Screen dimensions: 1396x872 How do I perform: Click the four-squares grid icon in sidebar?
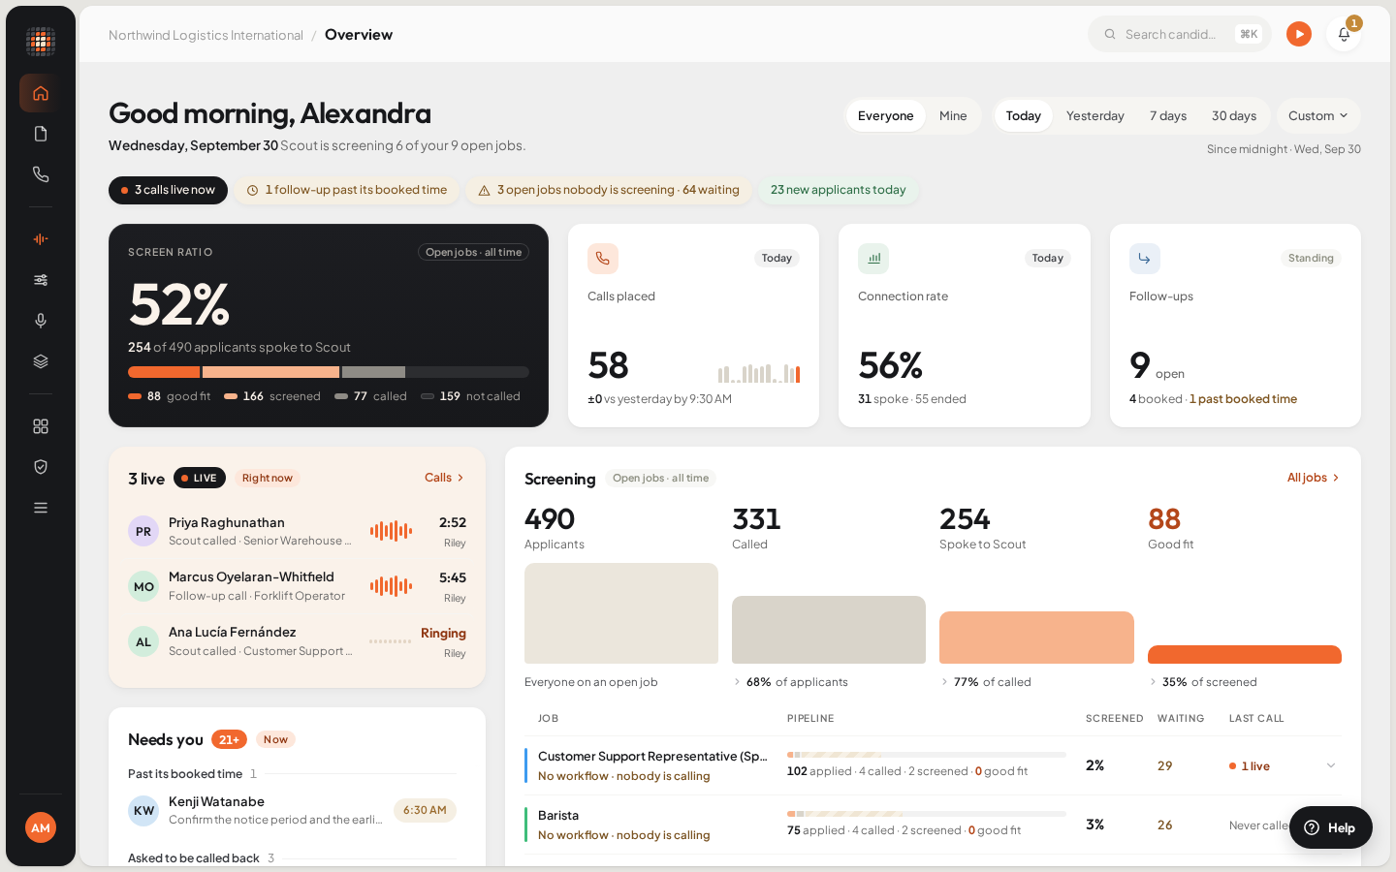[x=41, y=426]
